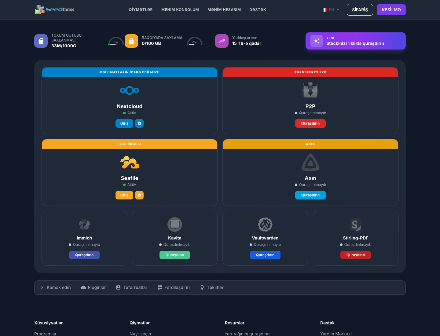Click the Nextcloud logo icon
The image size is (440, 336).
coord(130,90)
